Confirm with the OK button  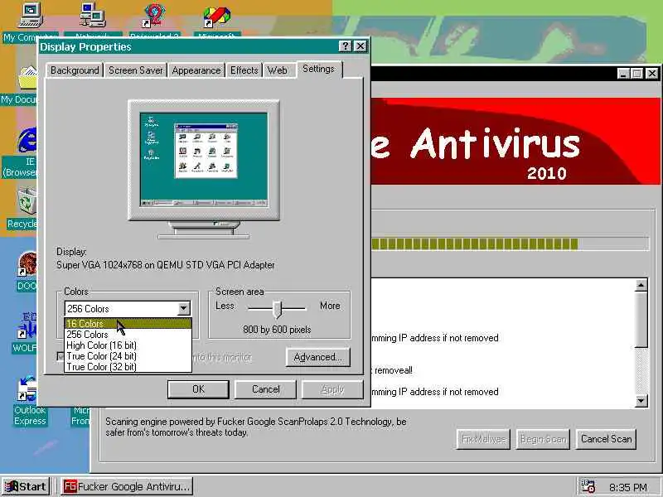(x=198, y=389)
